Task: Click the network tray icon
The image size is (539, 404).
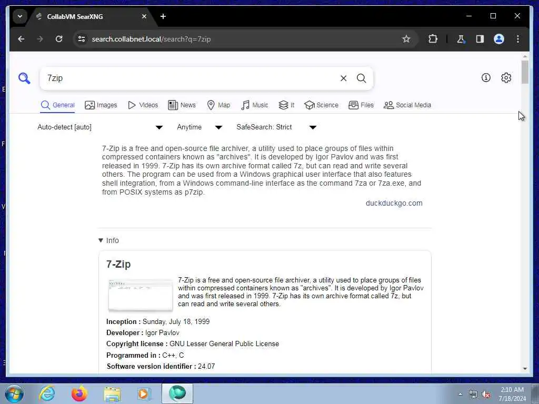Action: point(473,395)
